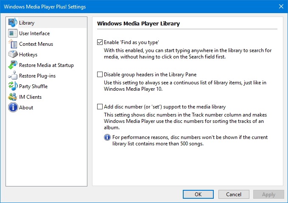Open the IM Clients section

[30, 97]
